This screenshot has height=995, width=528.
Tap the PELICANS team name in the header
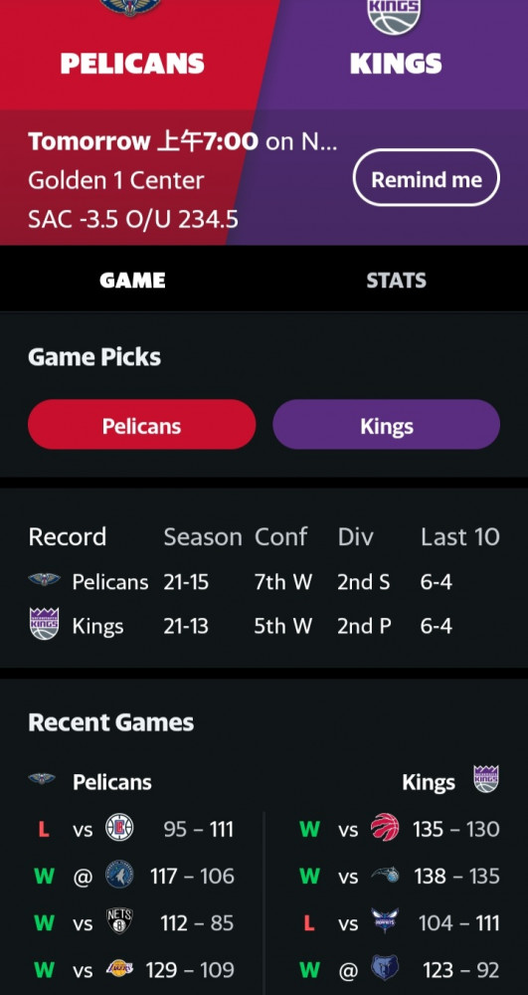point(132,64)
